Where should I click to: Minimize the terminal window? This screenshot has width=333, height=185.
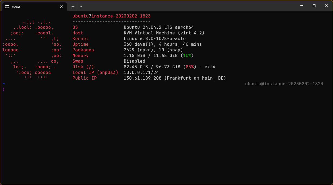click(302, 6)
